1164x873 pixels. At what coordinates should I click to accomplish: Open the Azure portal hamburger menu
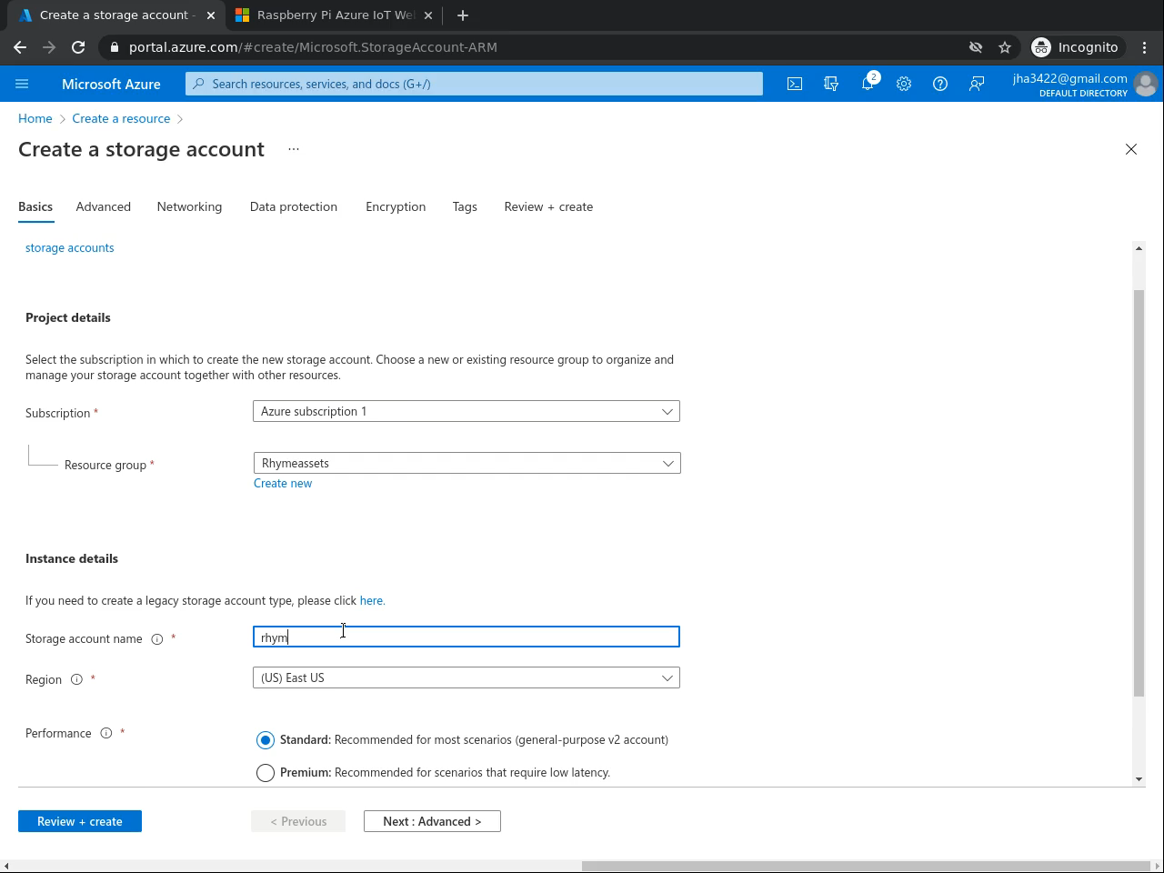22,84
